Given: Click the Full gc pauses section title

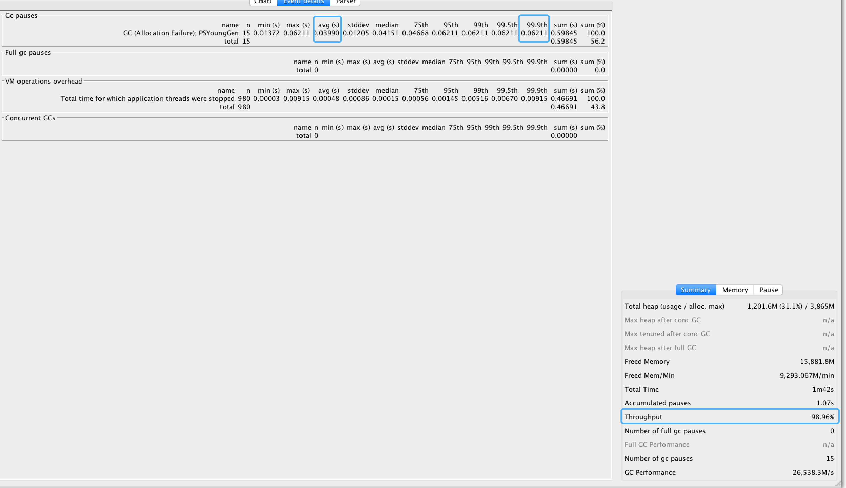Looking at the screenshot, I should [x=28, y=53].
